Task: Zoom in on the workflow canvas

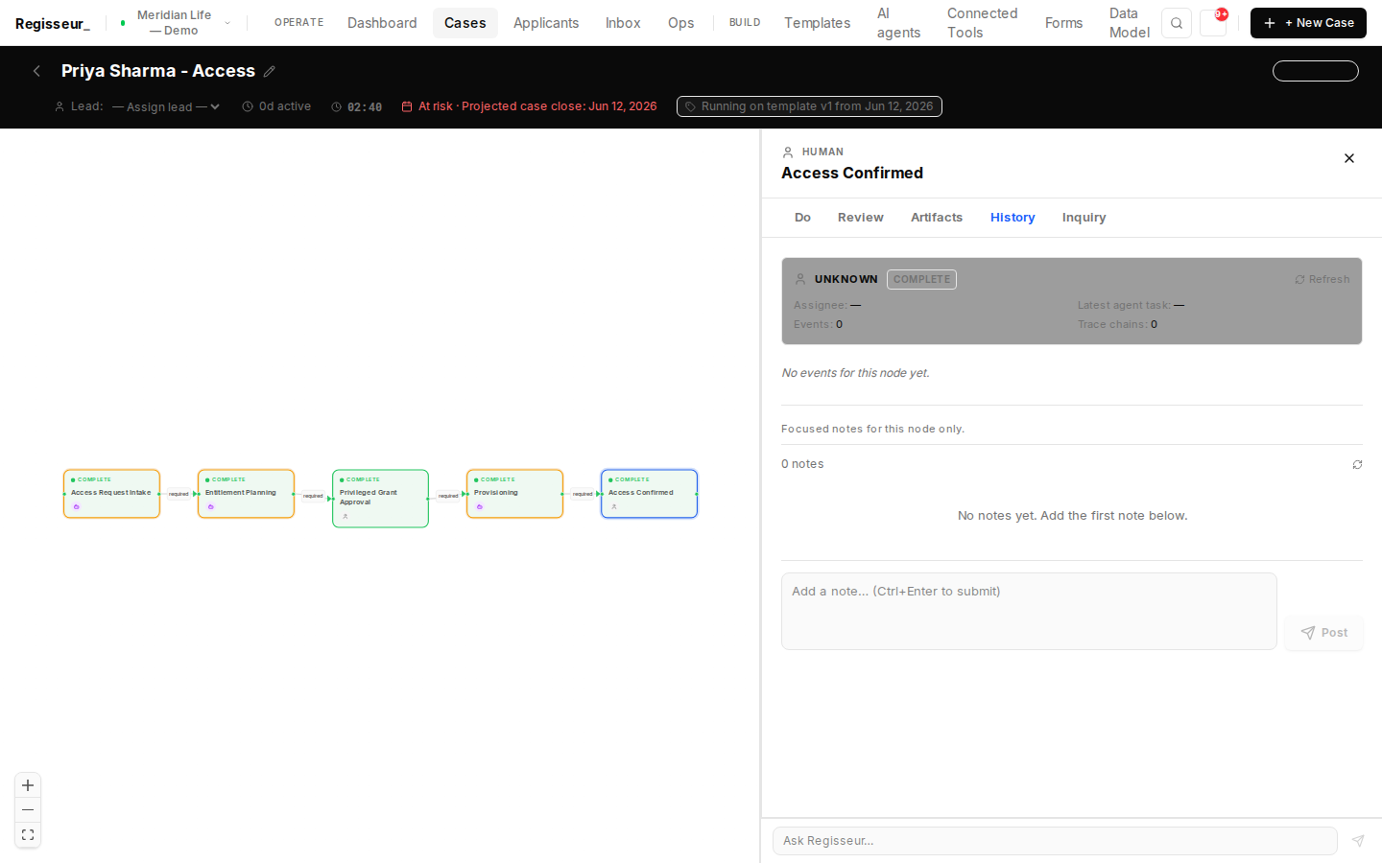Action: pos(28,785)
